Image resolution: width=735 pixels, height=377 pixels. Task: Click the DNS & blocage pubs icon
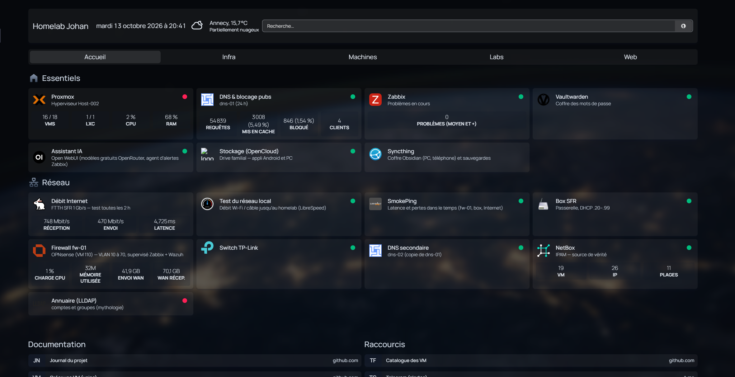pyautogui.click(x=207, y=100)
